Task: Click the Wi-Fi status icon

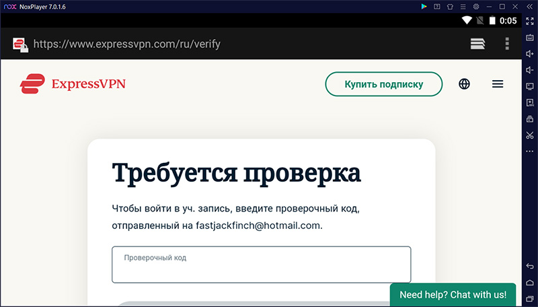Action: [x=467, y=21]
